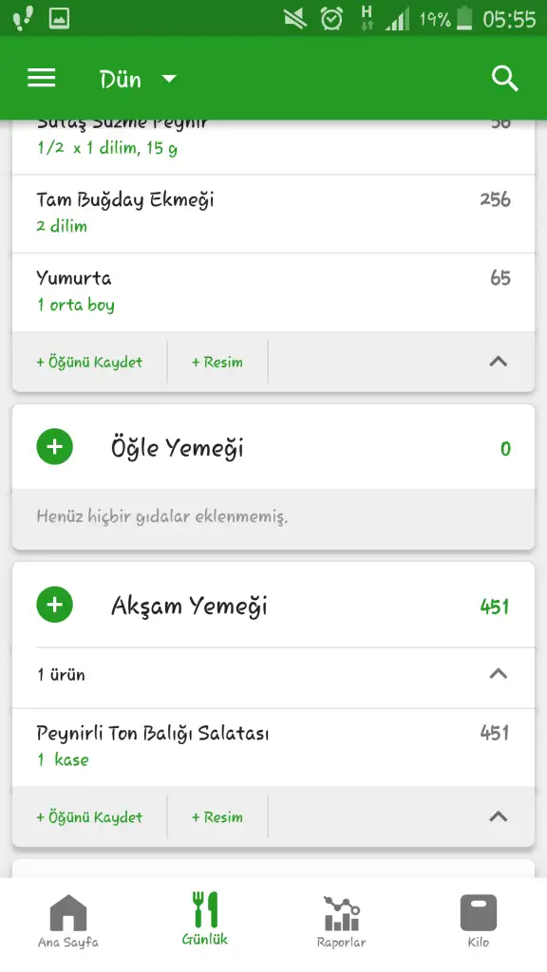Screen dimensions: 547x972
Task: Open the Tam Buğday Ekmeği entry
Action: [273, 214]
